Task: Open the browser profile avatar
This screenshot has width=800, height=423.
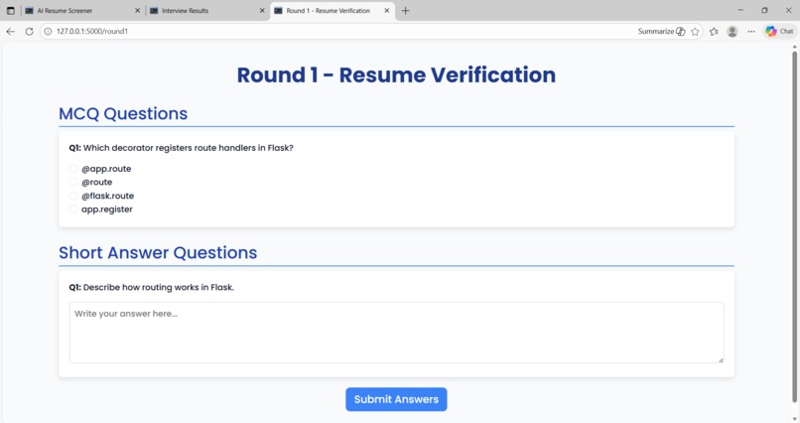Action: coord(733,31)
